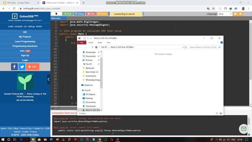Open Programming Questions in the sidebar
The image size is (252, 142).
pyautogui.click(x=25, y=46)
